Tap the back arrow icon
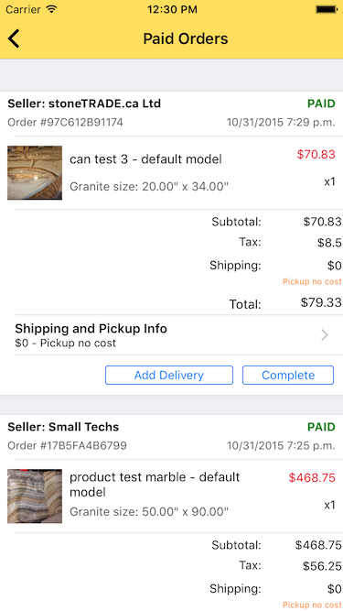This screenshot has width=343, height=611. pyautogui.click(x=14, y=38)
